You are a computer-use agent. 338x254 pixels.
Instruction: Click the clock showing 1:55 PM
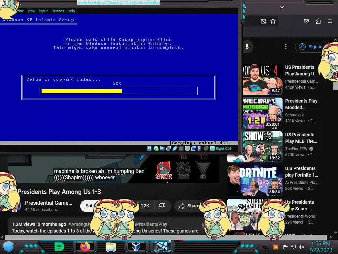pos(321,244)
